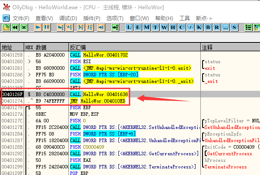The height and width of the screenshot is (175, 260).
Task: Pause execution with the pause icon
Action: tap(47, 27)
